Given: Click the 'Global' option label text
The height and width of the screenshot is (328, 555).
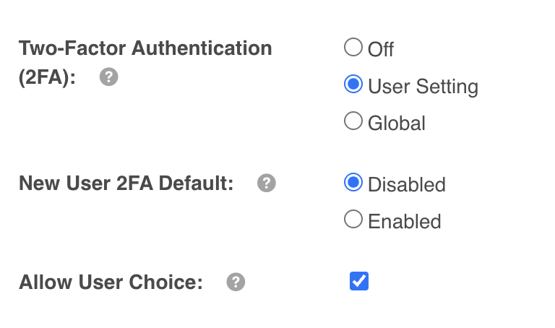Looking at the screenshot, I should click(396, 123).
